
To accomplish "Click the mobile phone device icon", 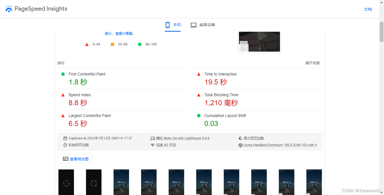I will [x=168, y=25].
